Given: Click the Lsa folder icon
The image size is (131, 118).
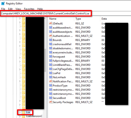Looking at the screenshot, I should (x=24, y=112).
